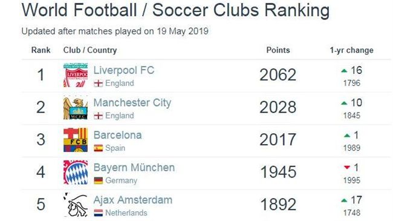Open the Bayern München club link
Viewport: 393px width, 221px height.
[x=134, y=168]
